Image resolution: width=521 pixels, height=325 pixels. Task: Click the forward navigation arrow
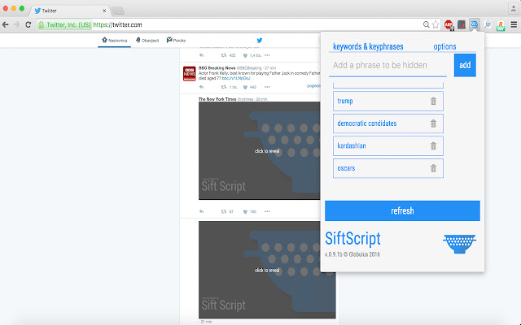click(16, 24)
